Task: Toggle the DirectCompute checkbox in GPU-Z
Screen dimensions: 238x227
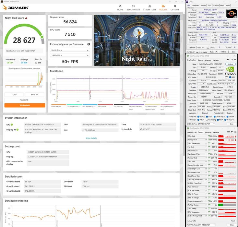Action: pyautogui.click(x=215, y=117)
